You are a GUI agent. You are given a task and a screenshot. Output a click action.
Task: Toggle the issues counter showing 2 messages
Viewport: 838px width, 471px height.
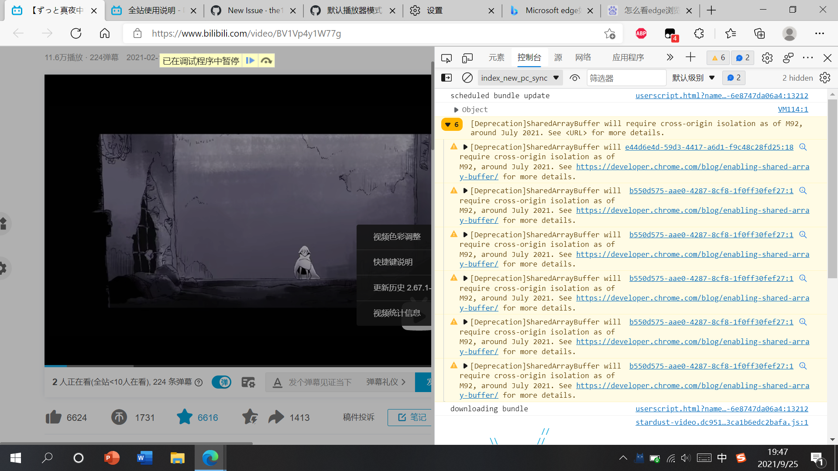tap(742, 57)
